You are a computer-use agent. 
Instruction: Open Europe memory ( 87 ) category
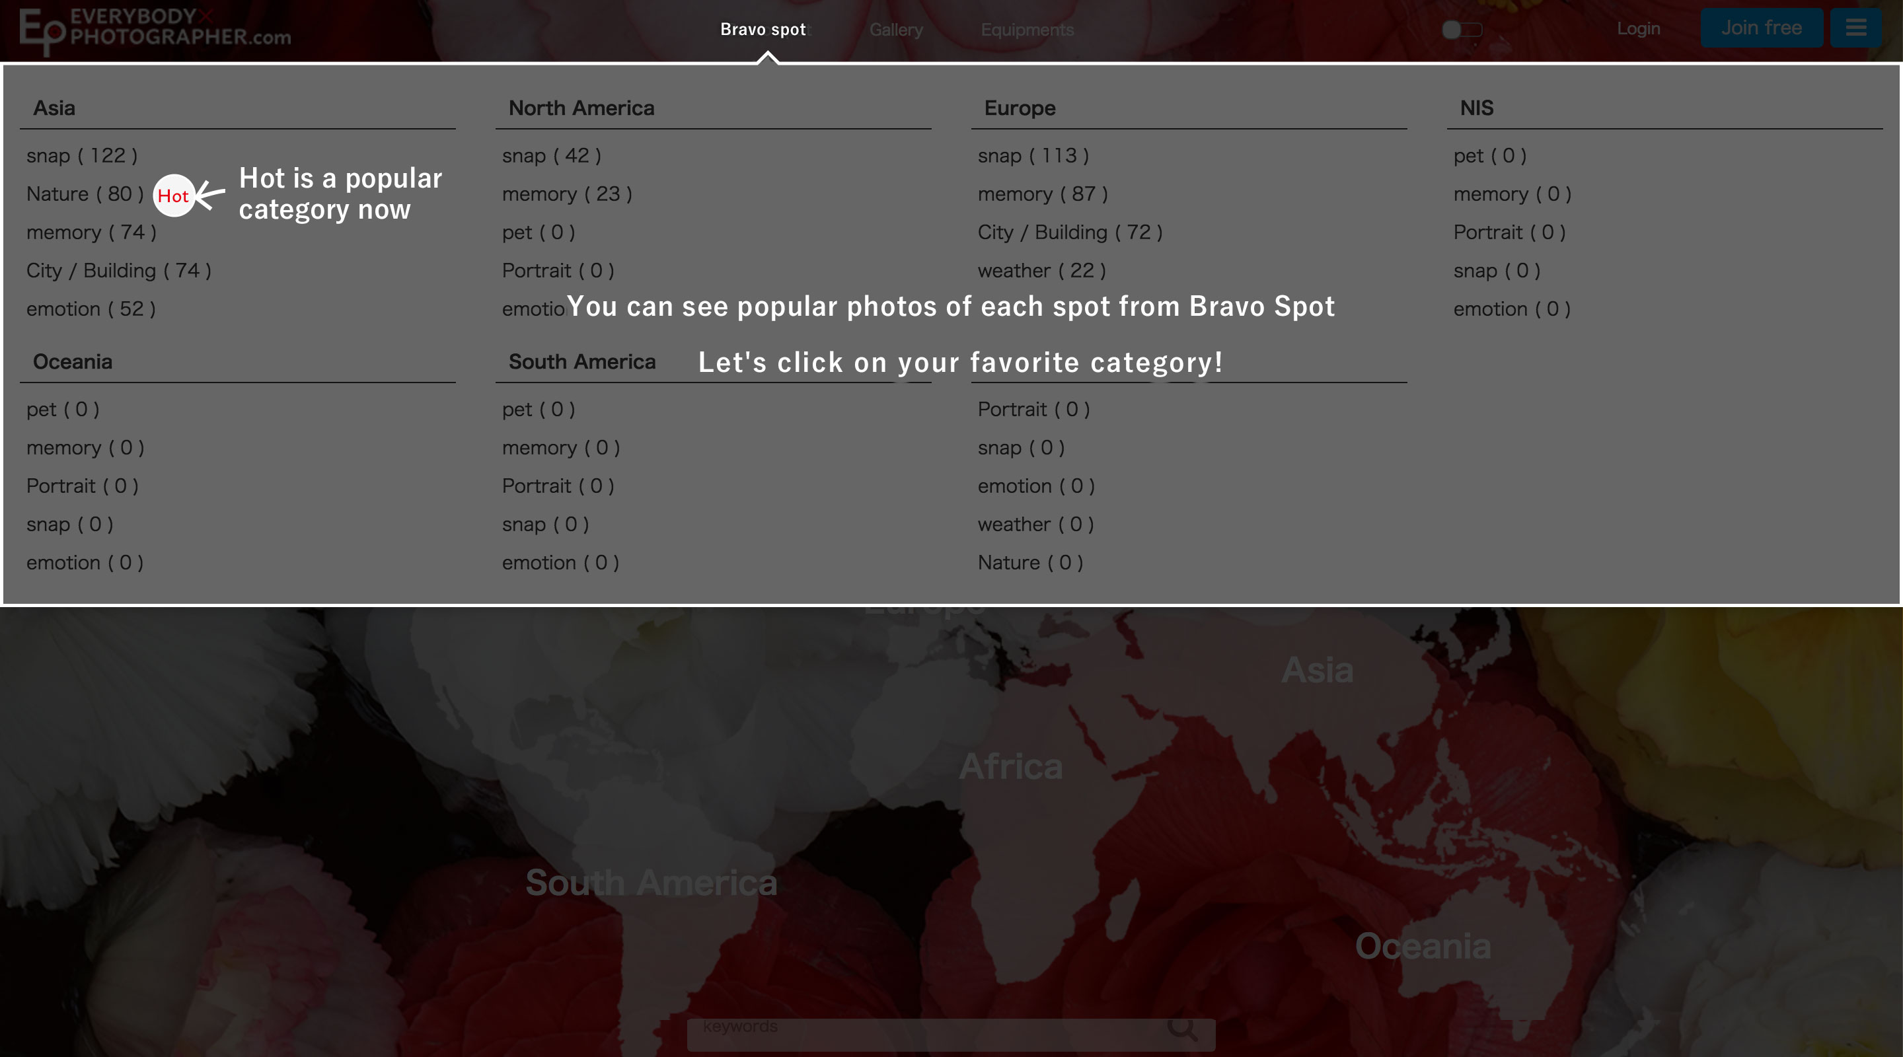[x=1043, y=194]
